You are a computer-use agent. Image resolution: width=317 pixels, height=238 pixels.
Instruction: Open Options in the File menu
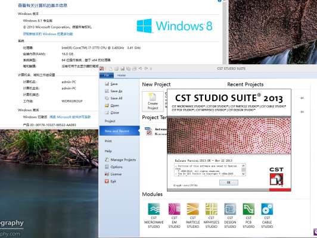114,167
